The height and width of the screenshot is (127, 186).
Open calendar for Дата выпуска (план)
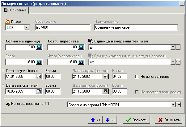(x=39, y=91)
